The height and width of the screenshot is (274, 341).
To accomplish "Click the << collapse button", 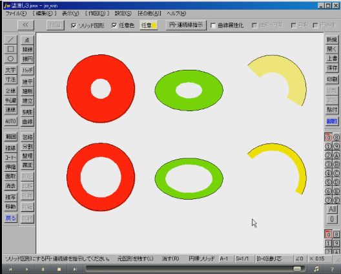I will point(26,25).
